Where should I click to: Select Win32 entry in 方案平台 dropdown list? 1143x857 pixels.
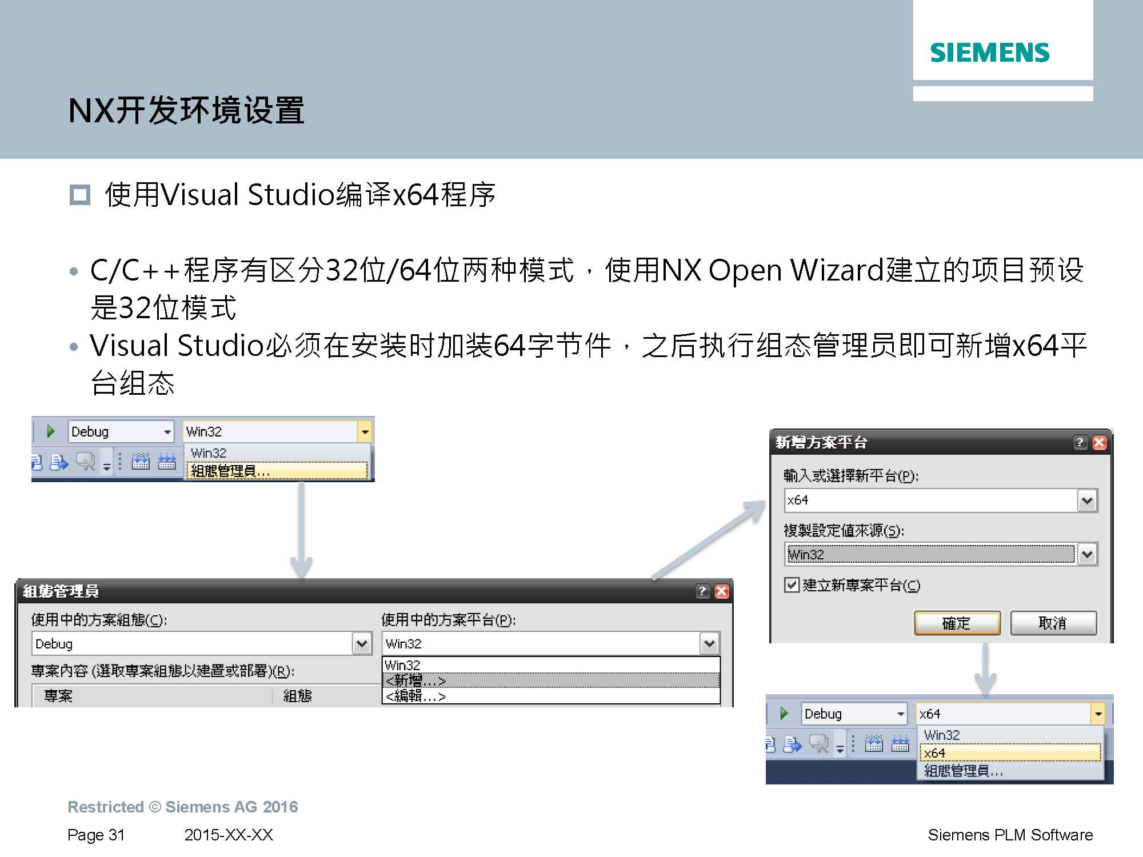[551, 666]
